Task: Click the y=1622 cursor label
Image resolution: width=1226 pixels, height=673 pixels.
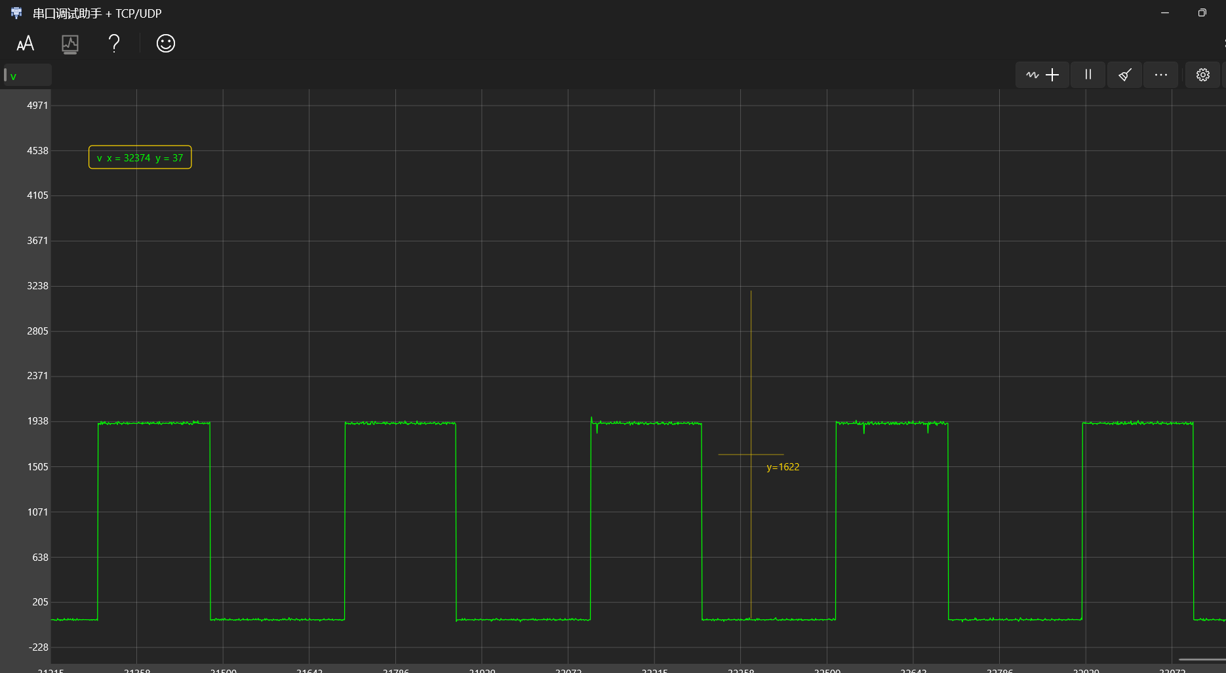Action: tap(783, 467)
